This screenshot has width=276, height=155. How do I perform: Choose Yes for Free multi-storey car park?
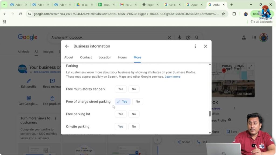(120, 89)
